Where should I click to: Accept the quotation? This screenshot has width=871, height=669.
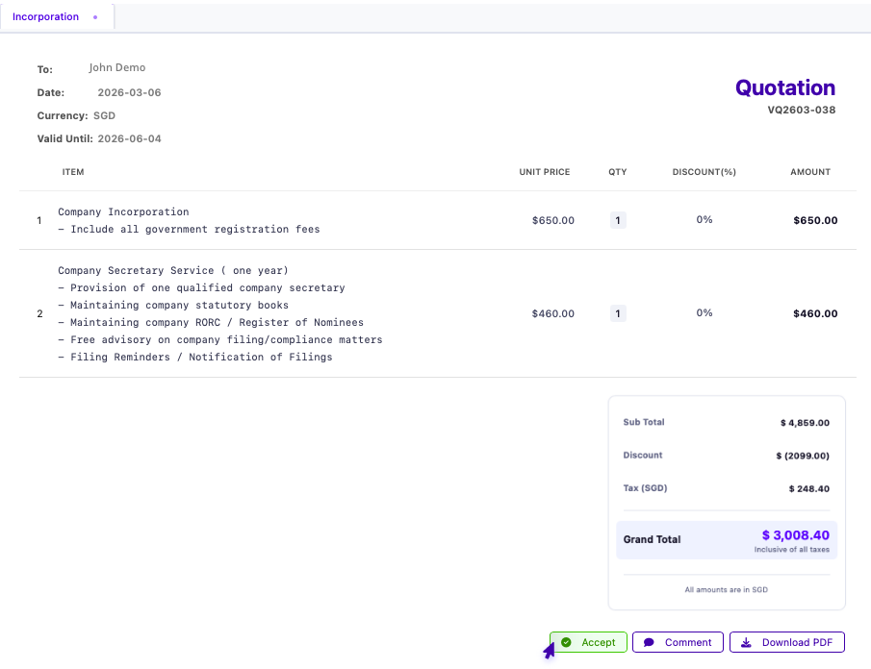tap(588, 642)
